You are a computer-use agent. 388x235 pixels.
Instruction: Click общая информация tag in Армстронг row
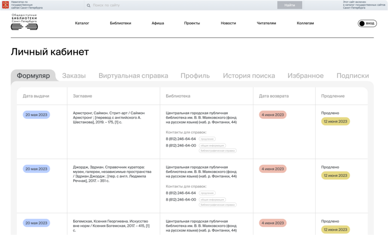click(x=212, y=146)
